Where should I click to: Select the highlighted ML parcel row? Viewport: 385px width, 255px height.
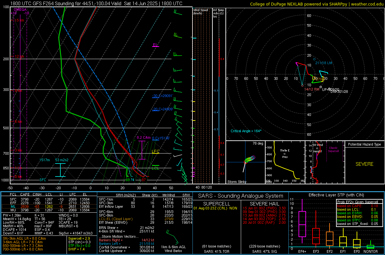pyautogui.click(x=49, y=206)
